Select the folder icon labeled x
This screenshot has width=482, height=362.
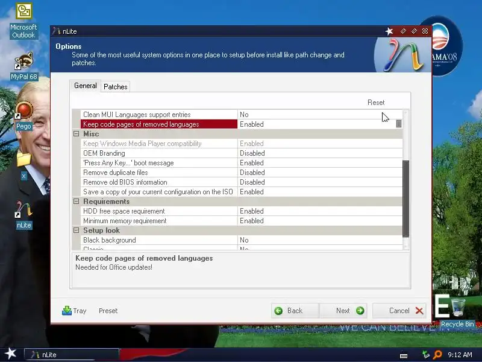click(23, 160)
